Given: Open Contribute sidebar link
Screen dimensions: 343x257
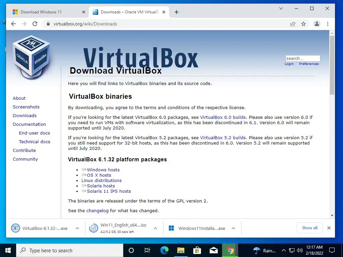Looking at the screenshot, I should (24, 150).
